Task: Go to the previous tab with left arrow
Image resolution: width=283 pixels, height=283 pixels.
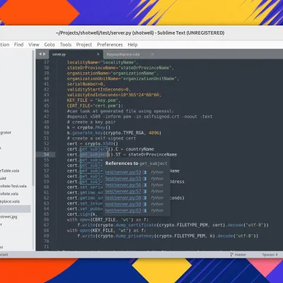Action: tap(40, 54)
